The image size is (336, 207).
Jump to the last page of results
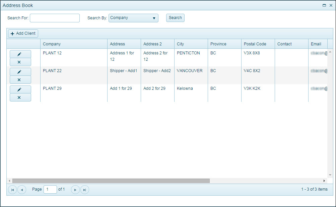click(x=85, y=190)
